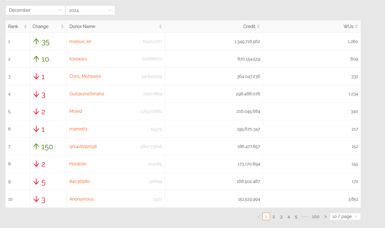Go to page 2
Screen dimensions: 385x228
point(274,216)
